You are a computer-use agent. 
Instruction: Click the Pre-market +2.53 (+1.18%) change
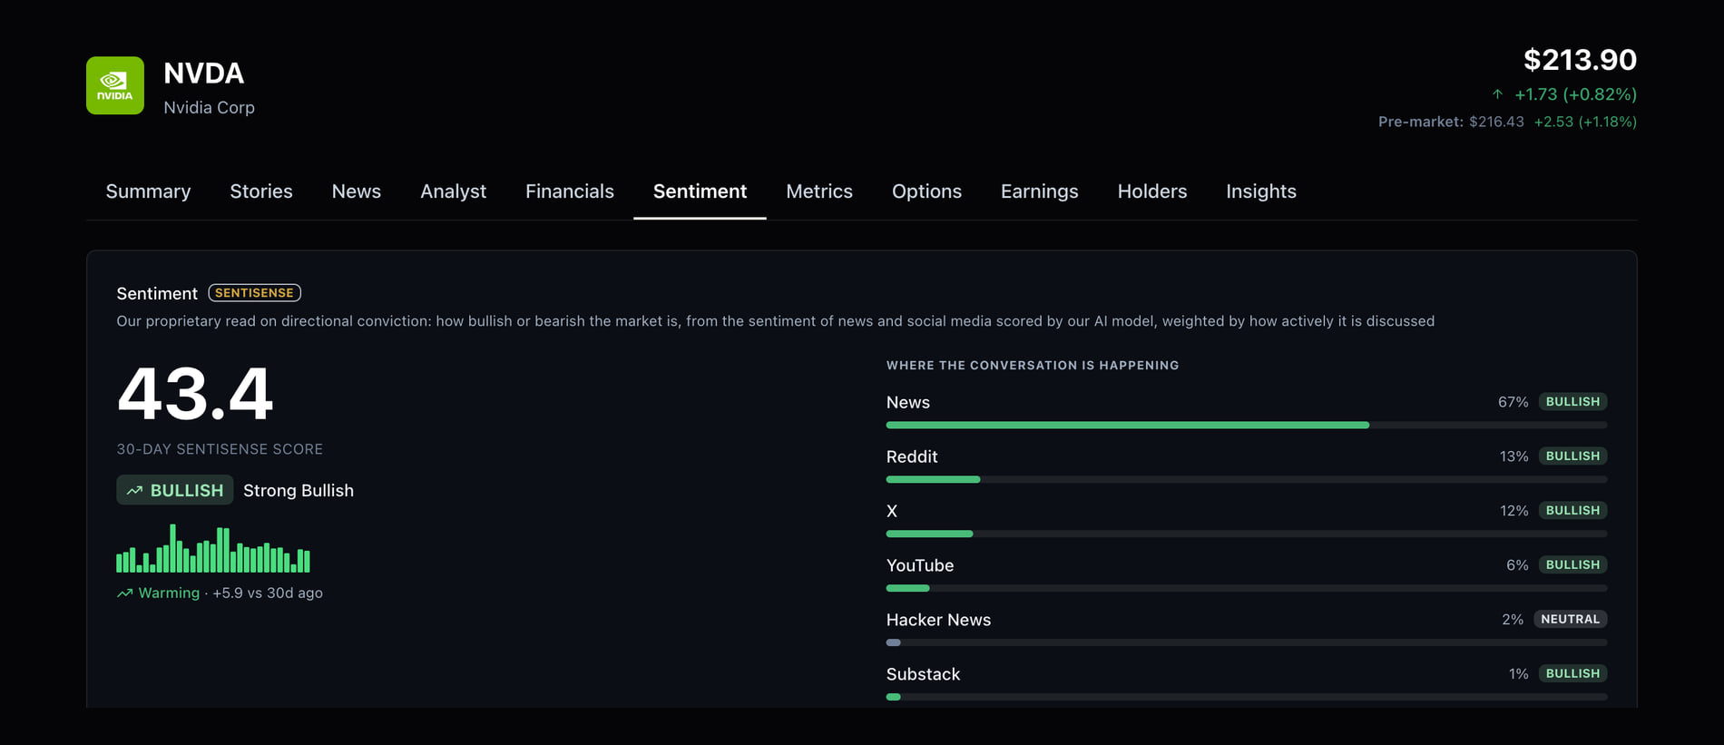click(x=1585, y=122)
